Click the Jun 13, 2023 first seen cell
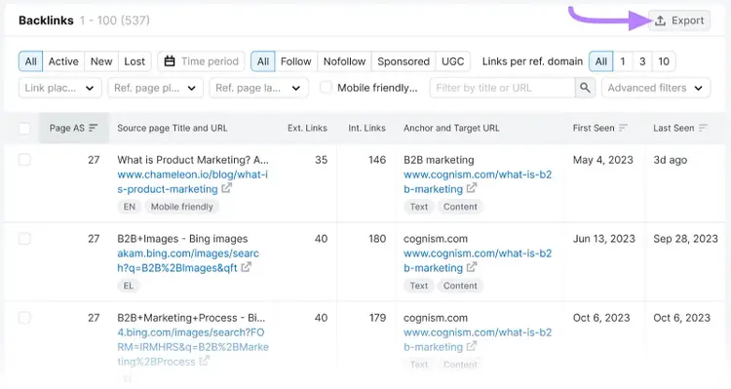The width and height of the screenshot is (731, 389). 603,239
